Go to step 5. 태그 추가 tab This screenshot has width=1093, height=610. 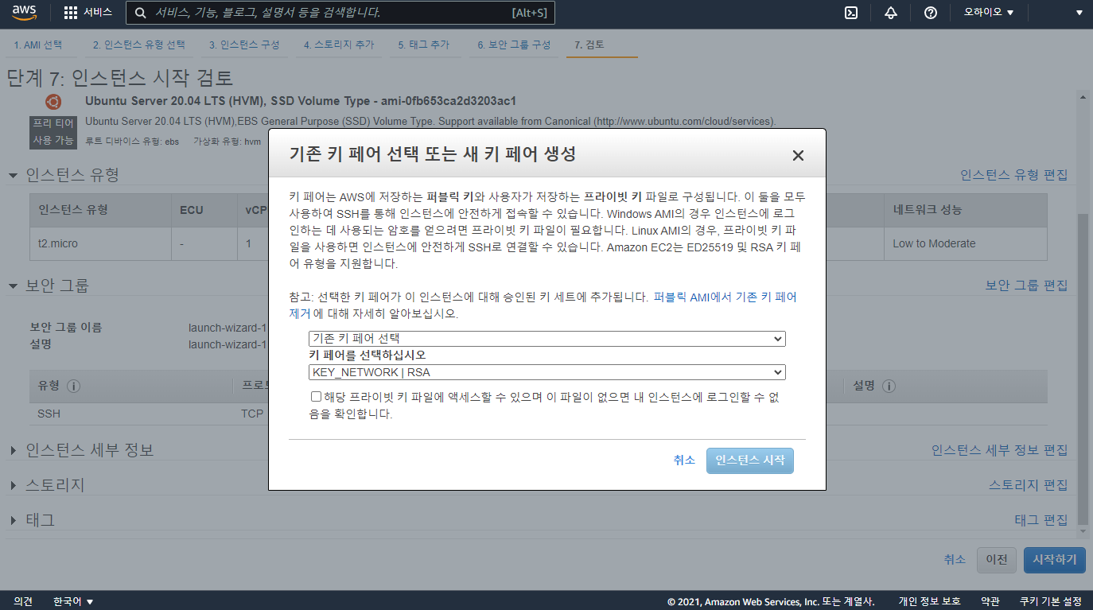click(x=424, y=45)
